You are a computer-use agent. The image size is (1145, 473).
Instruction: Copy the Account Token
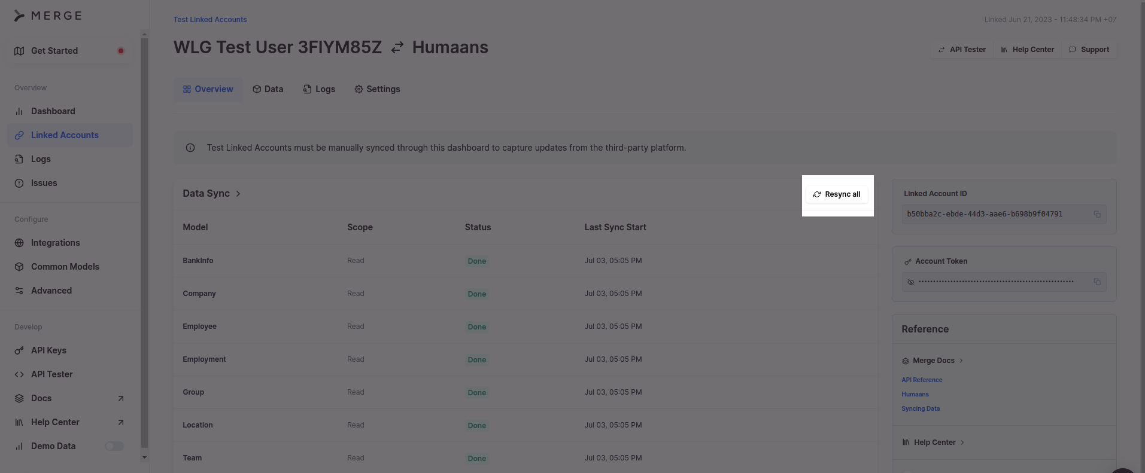[x=1097, y=282]
